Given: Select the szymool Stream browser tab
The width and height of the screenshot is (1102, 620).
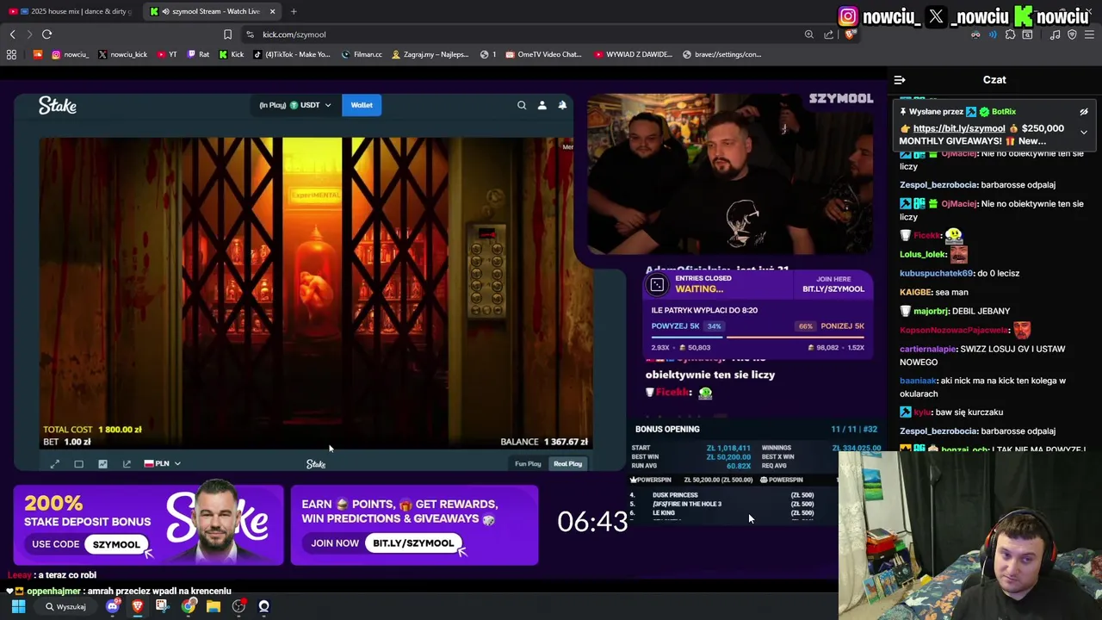Looking at the screenshot, I should pos(211,11).
